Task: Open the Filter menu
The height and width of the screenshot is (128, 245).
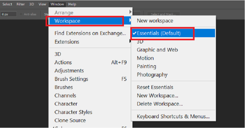Action: pyautogui.click(x=21, y=4)
